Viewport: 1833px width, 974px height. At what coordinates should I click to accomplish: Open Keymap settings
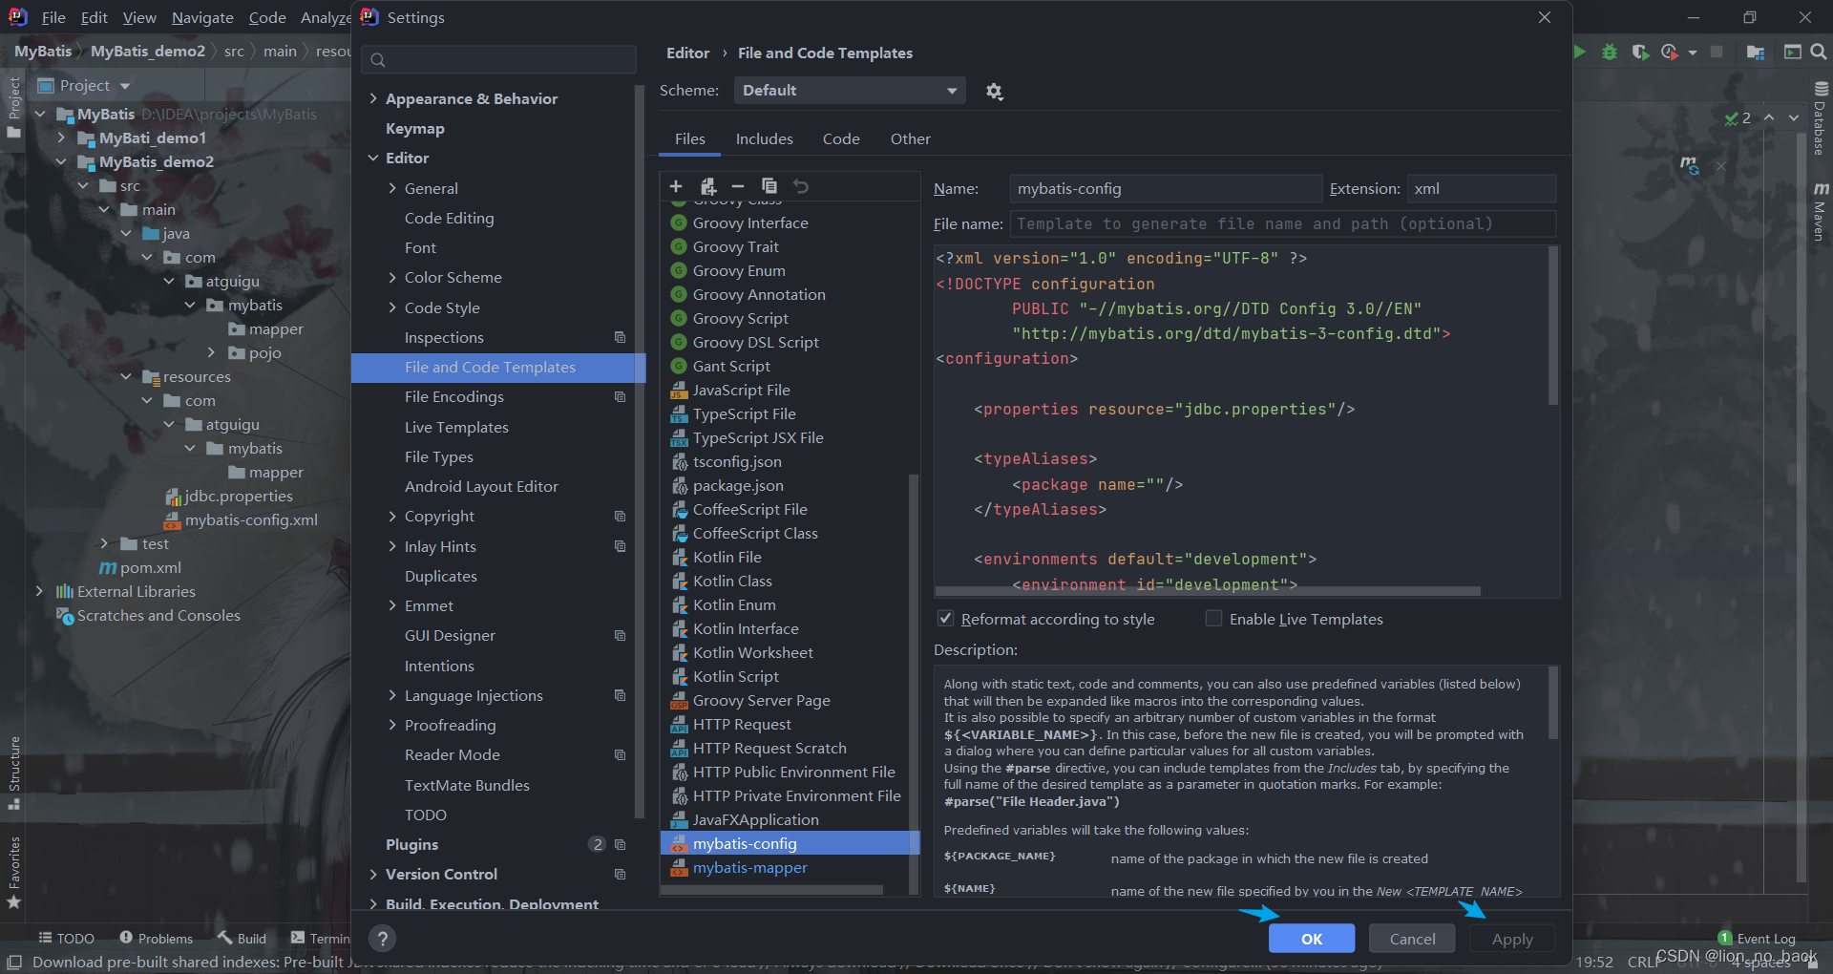coord(415,128)
